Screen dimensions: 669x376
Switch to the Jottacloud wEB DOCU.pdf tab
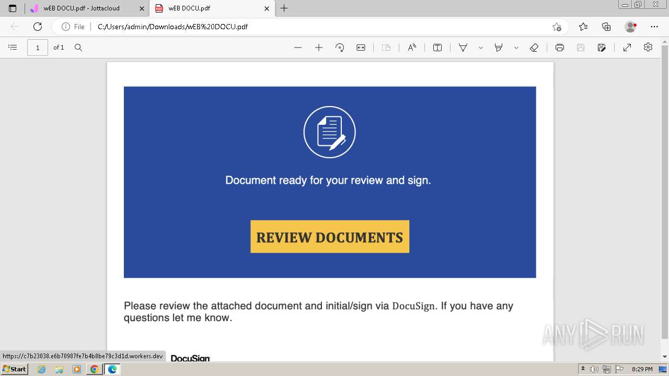pos(87,8)
